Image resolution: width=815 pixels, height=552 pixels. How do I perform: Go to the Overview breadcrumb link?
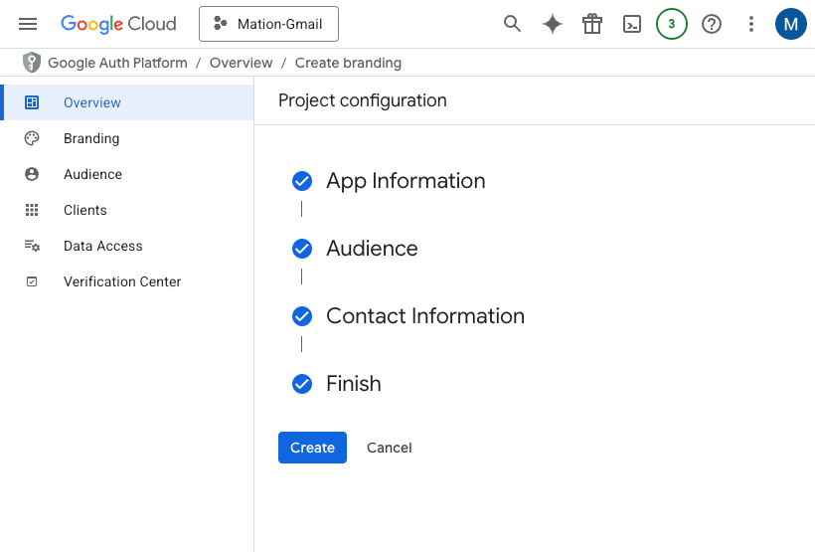coord(242,63)
